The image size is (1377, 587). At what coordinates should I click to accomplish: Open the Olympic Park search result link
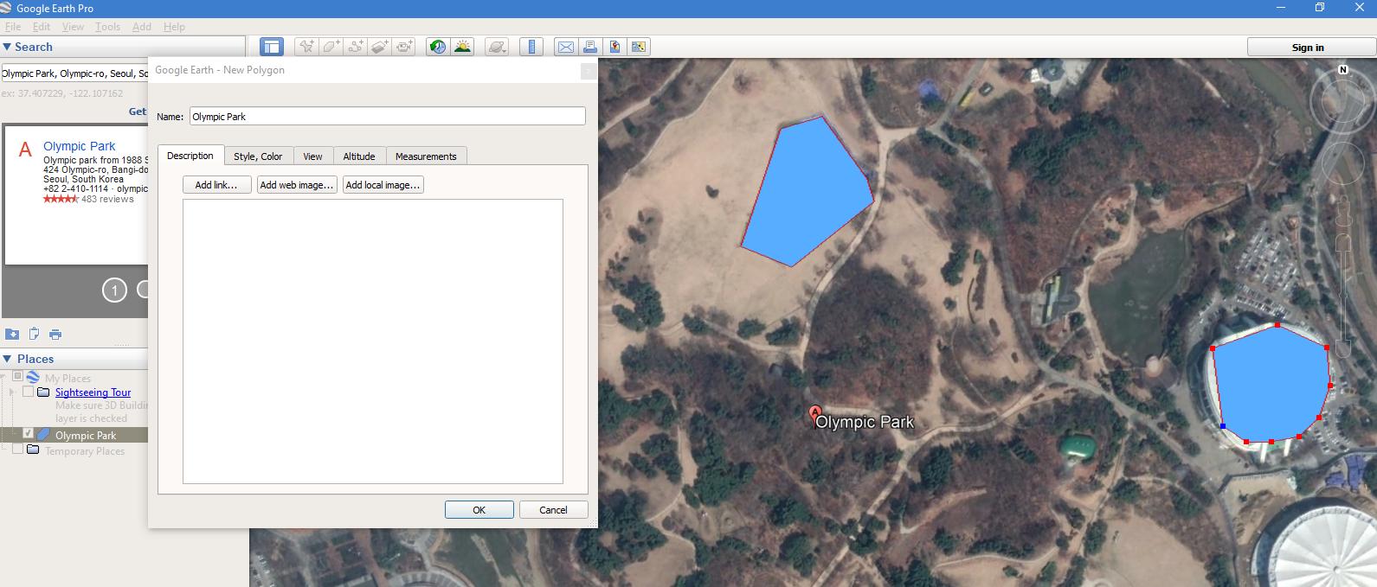79,146
